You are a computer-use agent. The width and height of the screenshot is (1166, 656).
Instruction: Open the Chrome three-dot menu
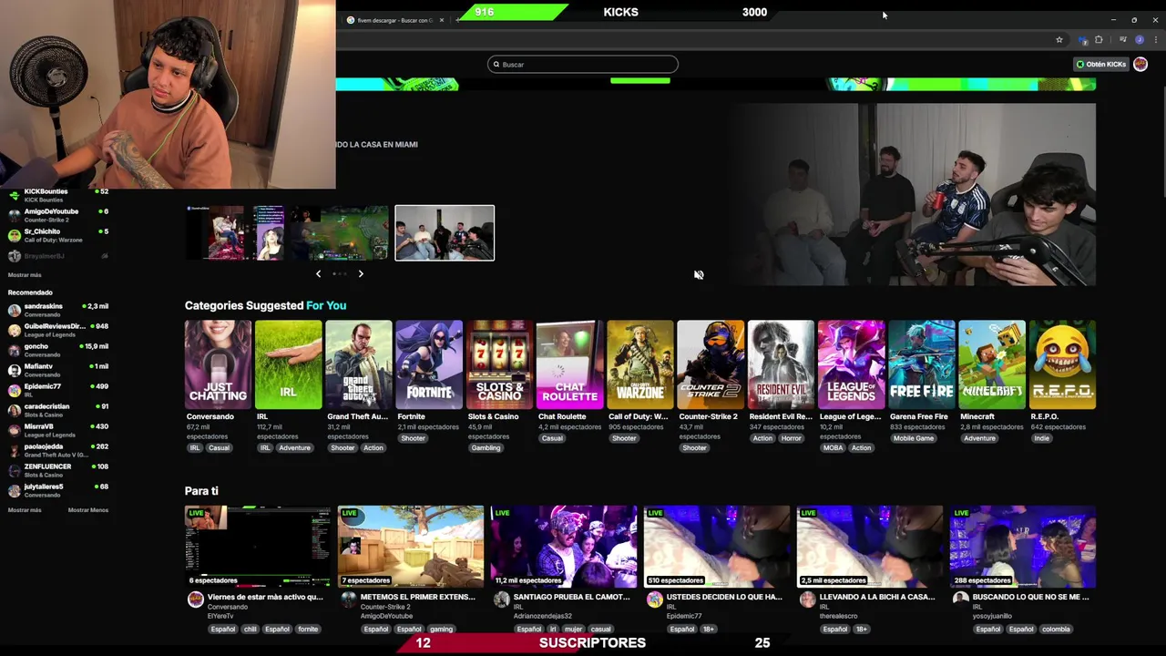point(1157,40)
